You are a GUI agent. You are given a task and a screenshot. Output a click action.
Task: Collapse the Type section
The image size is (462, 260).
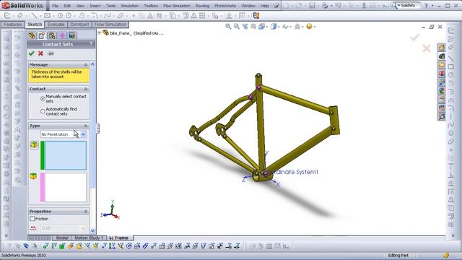click(86, 126)
